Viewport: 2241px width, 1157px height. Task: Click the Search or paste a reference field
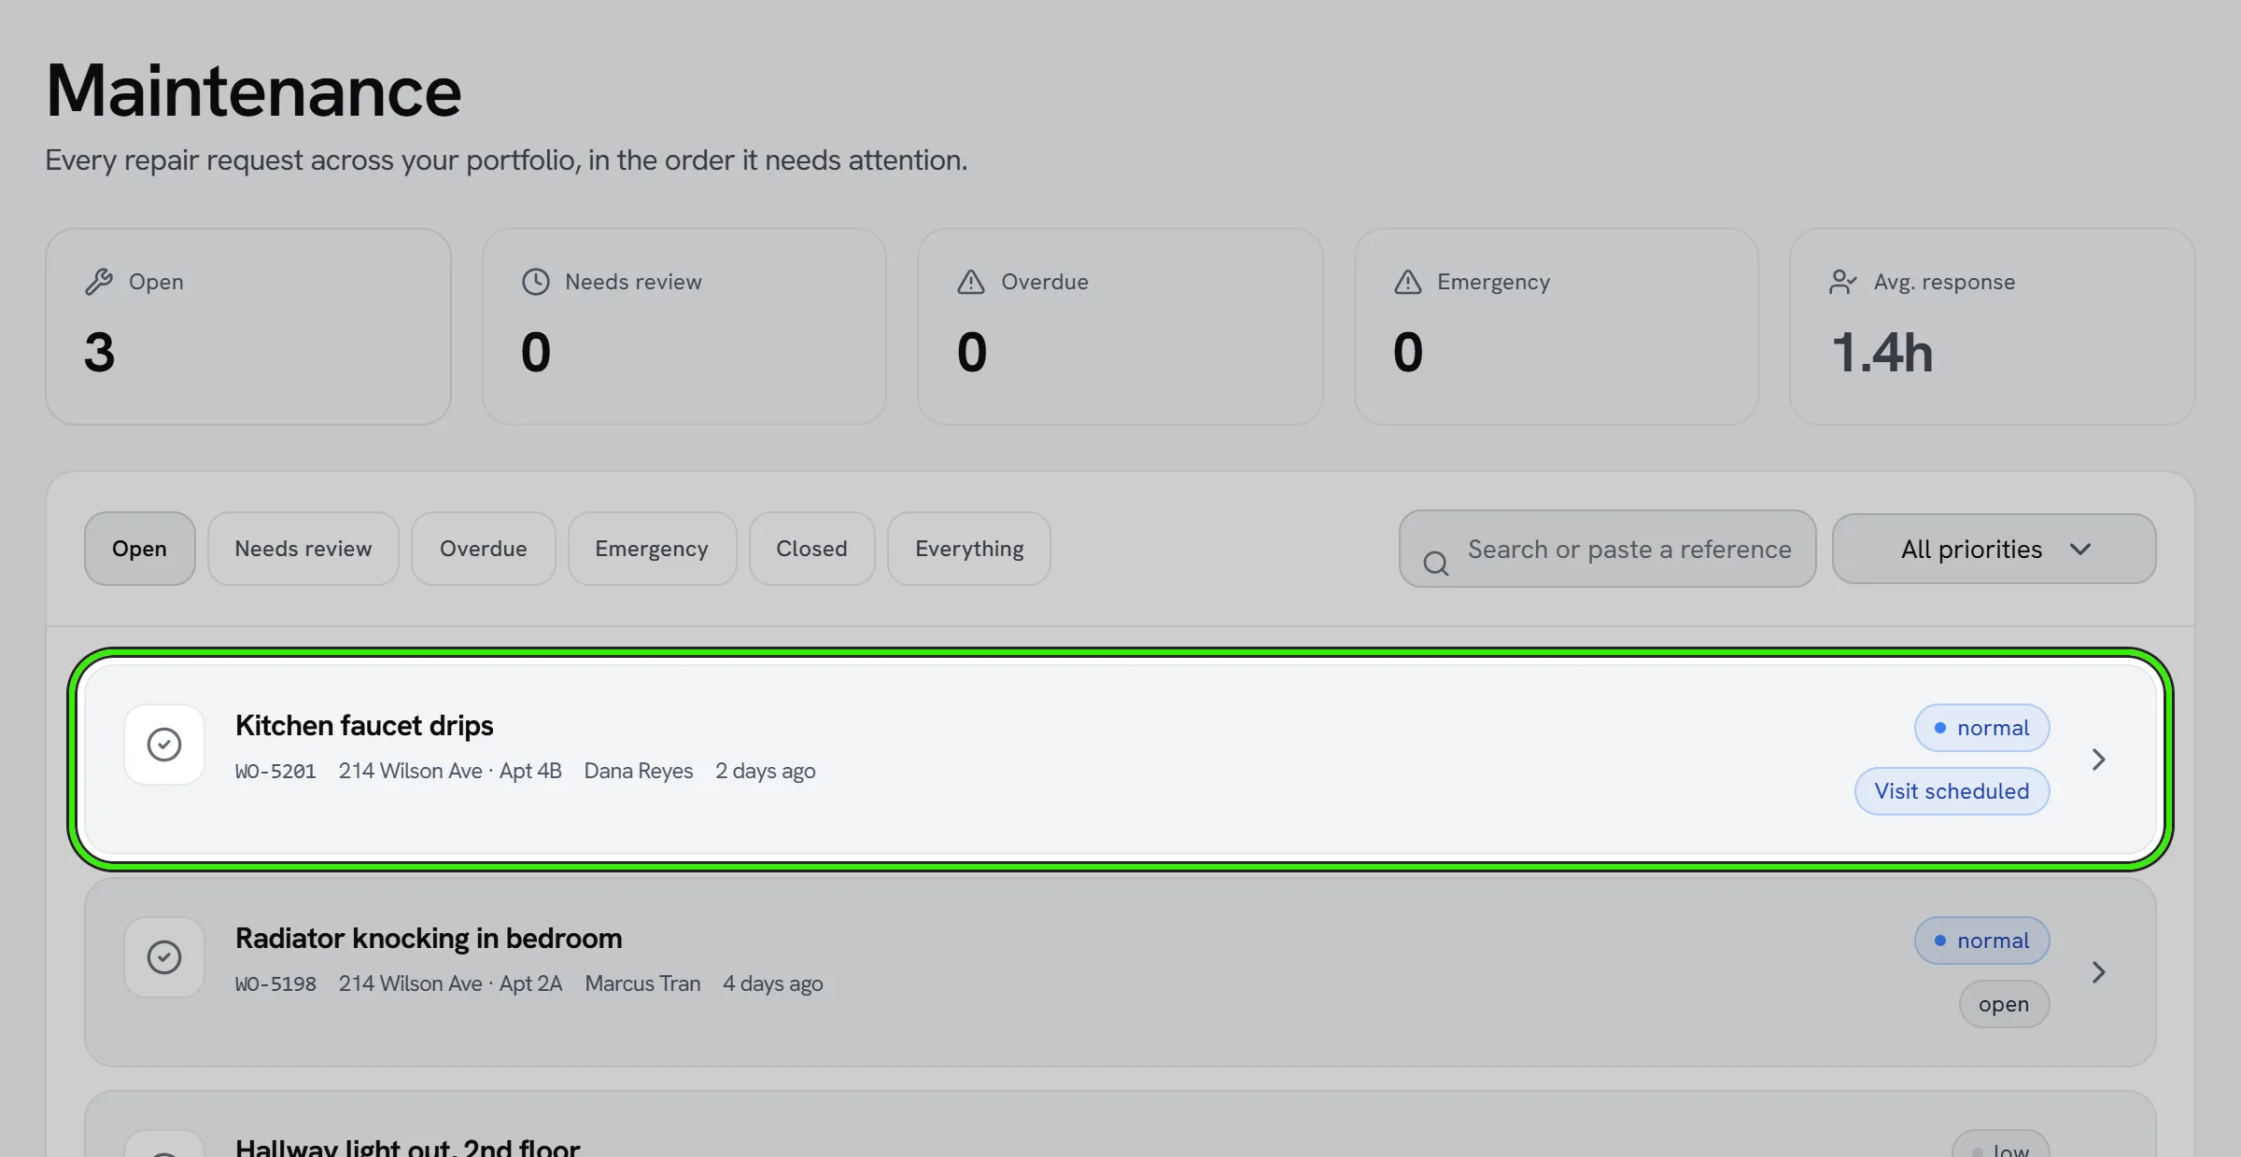[x=1607, y=549]
